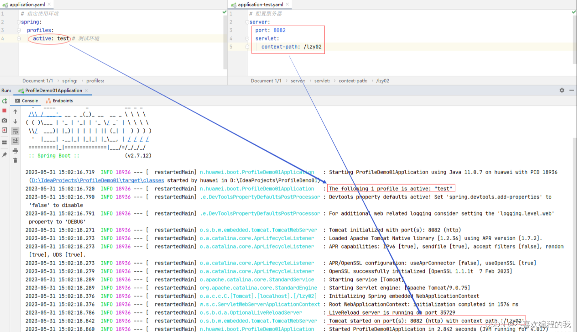Click the green checkmark in application.yaml editor
This screenshot has height=332, width=577.
224,13
